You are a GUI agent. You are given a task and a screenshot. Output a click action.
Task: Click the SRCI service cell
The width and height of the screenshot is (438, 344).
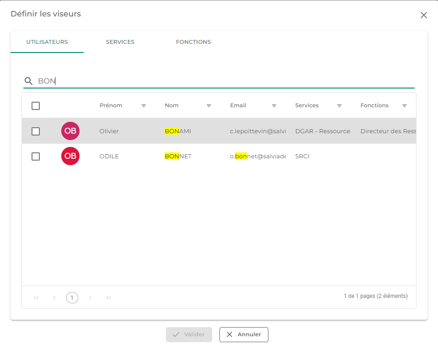tap(302, 156)
